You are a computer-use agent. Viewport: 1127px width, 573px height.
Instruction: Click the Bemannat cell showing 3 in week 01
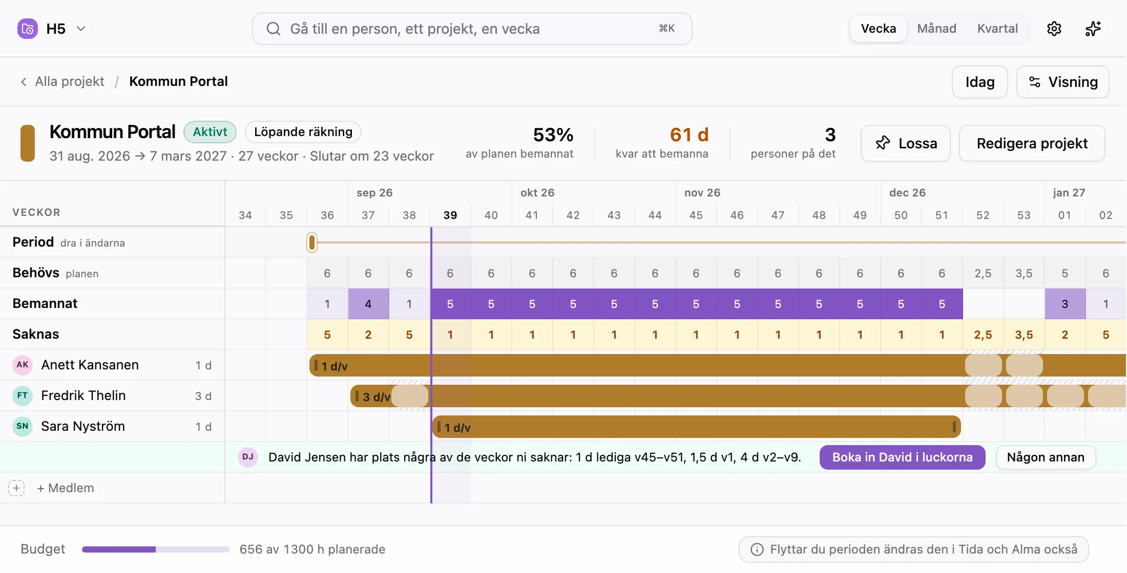(1065, 304)
